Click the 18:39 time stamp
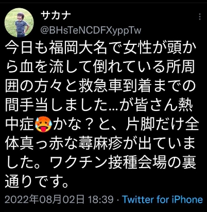This screenshot has width=207, height=212. coord(101,200)
